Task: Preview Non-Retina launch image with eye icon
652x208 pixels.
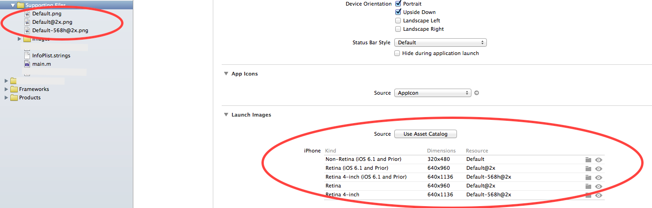Action: click(x=599, y=159)
